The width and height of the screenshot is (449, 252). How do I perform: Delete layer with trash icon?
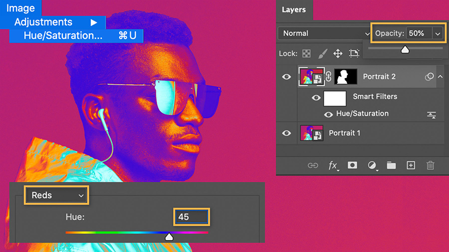(431, 165)
